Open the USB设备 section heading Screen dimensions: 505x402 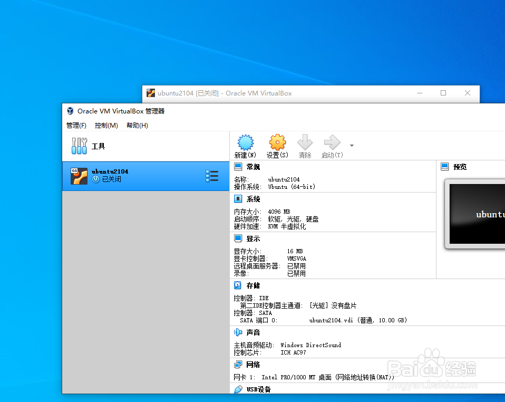(259, 389)
